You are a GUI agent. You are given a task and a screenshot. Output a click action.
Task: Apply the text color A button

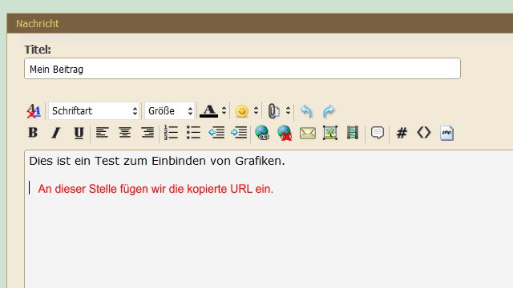point(208,111)
